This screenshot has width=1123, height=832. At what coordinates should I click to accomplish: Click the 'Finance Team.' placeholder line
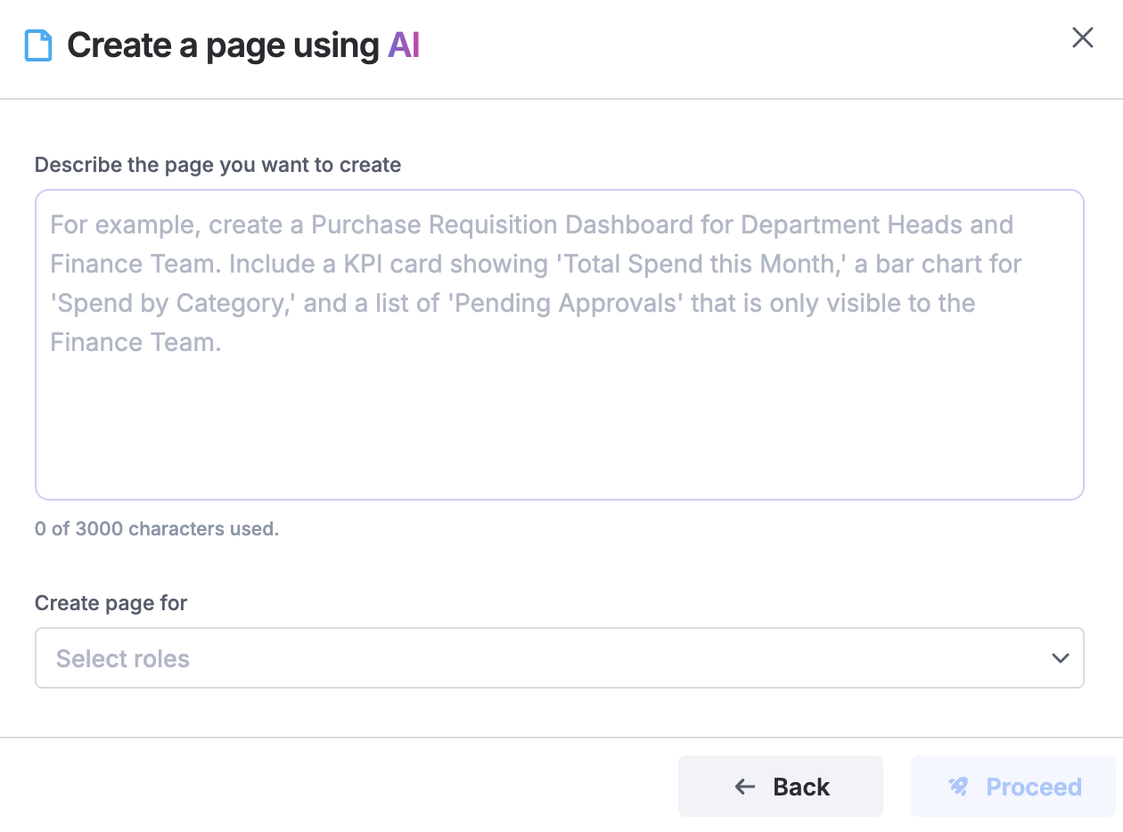click(x=135, y=343)
